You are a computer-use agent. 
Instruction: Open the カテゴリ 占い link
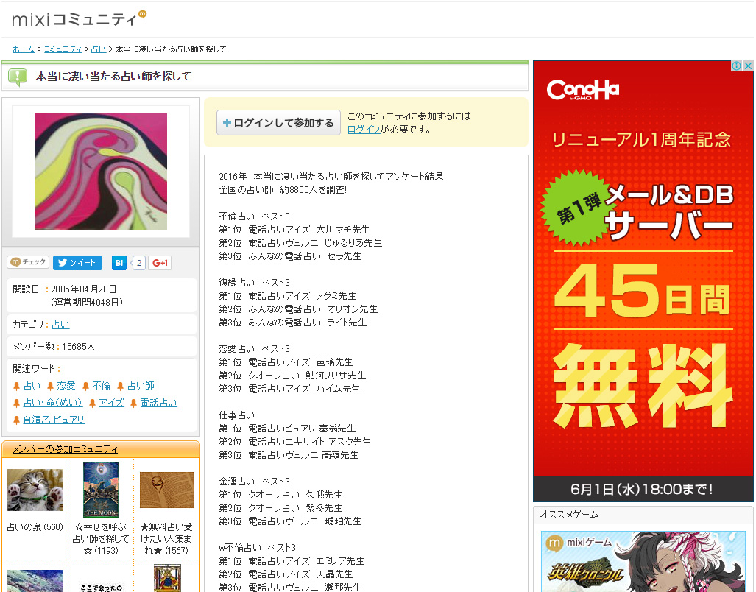tap(60, 325)
